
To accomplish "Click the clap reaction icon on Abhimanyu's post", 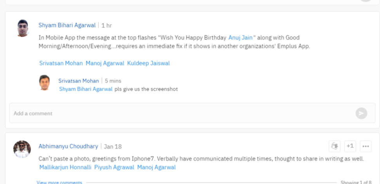I will (335, 146).
